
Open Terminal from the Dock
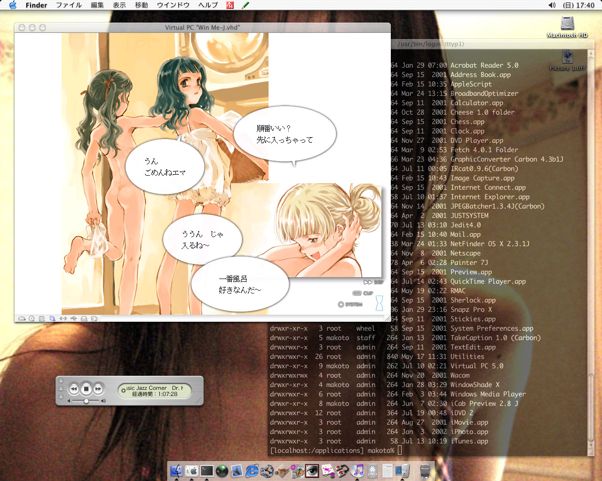tap(206, 471)
